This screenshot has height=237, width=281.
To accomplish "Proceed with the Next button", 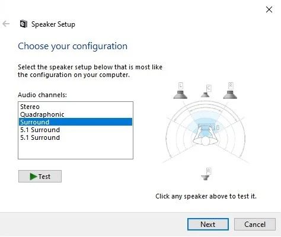I will [x=208, y=225].
